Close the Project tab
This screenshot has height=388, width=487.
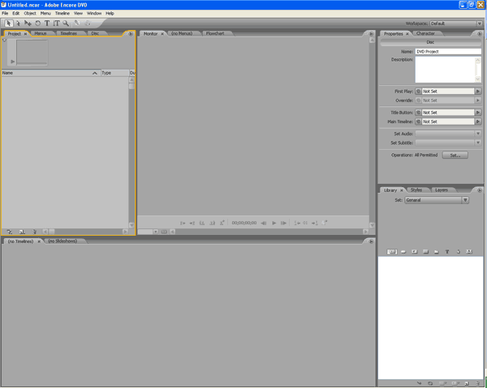click(25, 34)
